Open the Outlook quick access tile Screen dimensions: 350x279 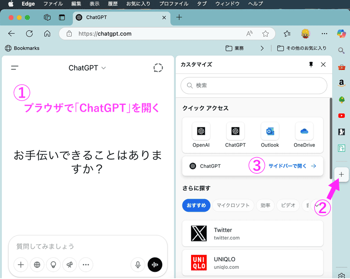pyautogui.click(x=270, y=135)
